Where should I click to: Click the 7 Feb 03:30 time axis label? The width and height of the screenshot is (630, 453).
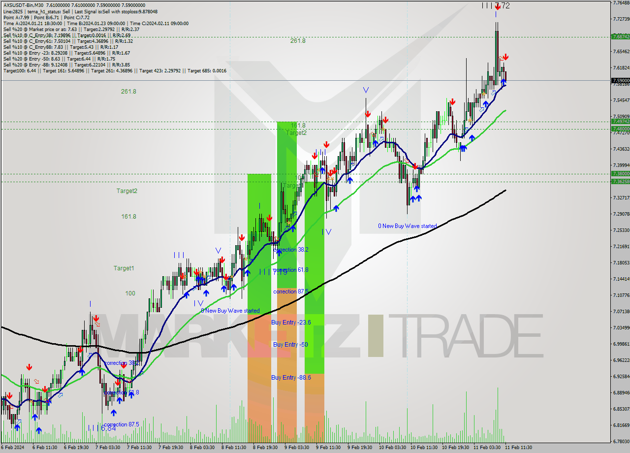(107, 448)
